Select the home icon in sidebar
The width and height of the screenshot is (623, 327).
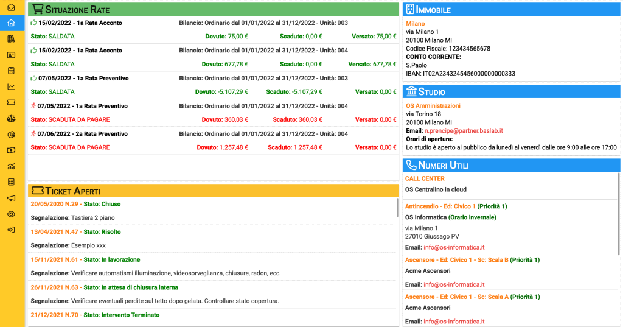[x=11, y=23]
